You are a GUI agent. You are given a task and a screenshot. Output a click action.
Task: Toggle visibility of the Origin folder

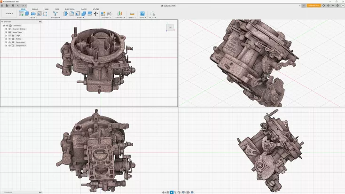coord(10,36)
